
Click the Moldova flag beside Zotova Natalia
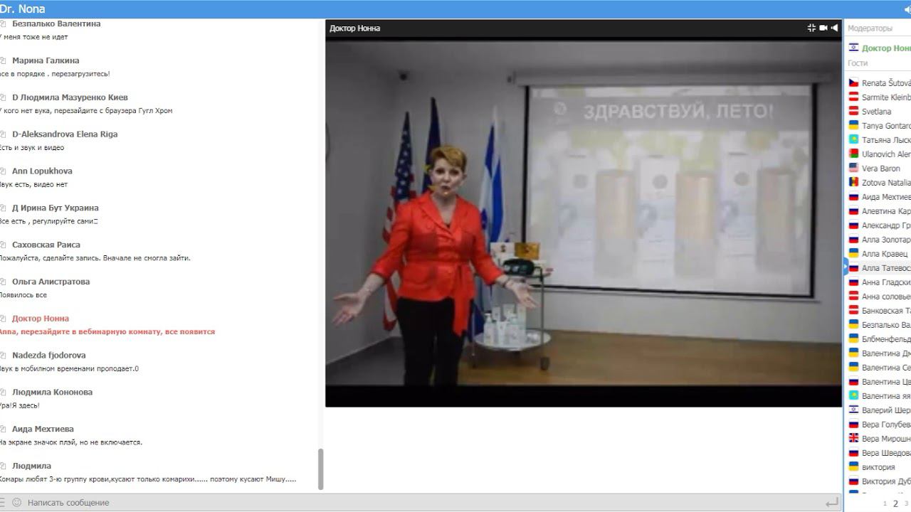point(853,183)
